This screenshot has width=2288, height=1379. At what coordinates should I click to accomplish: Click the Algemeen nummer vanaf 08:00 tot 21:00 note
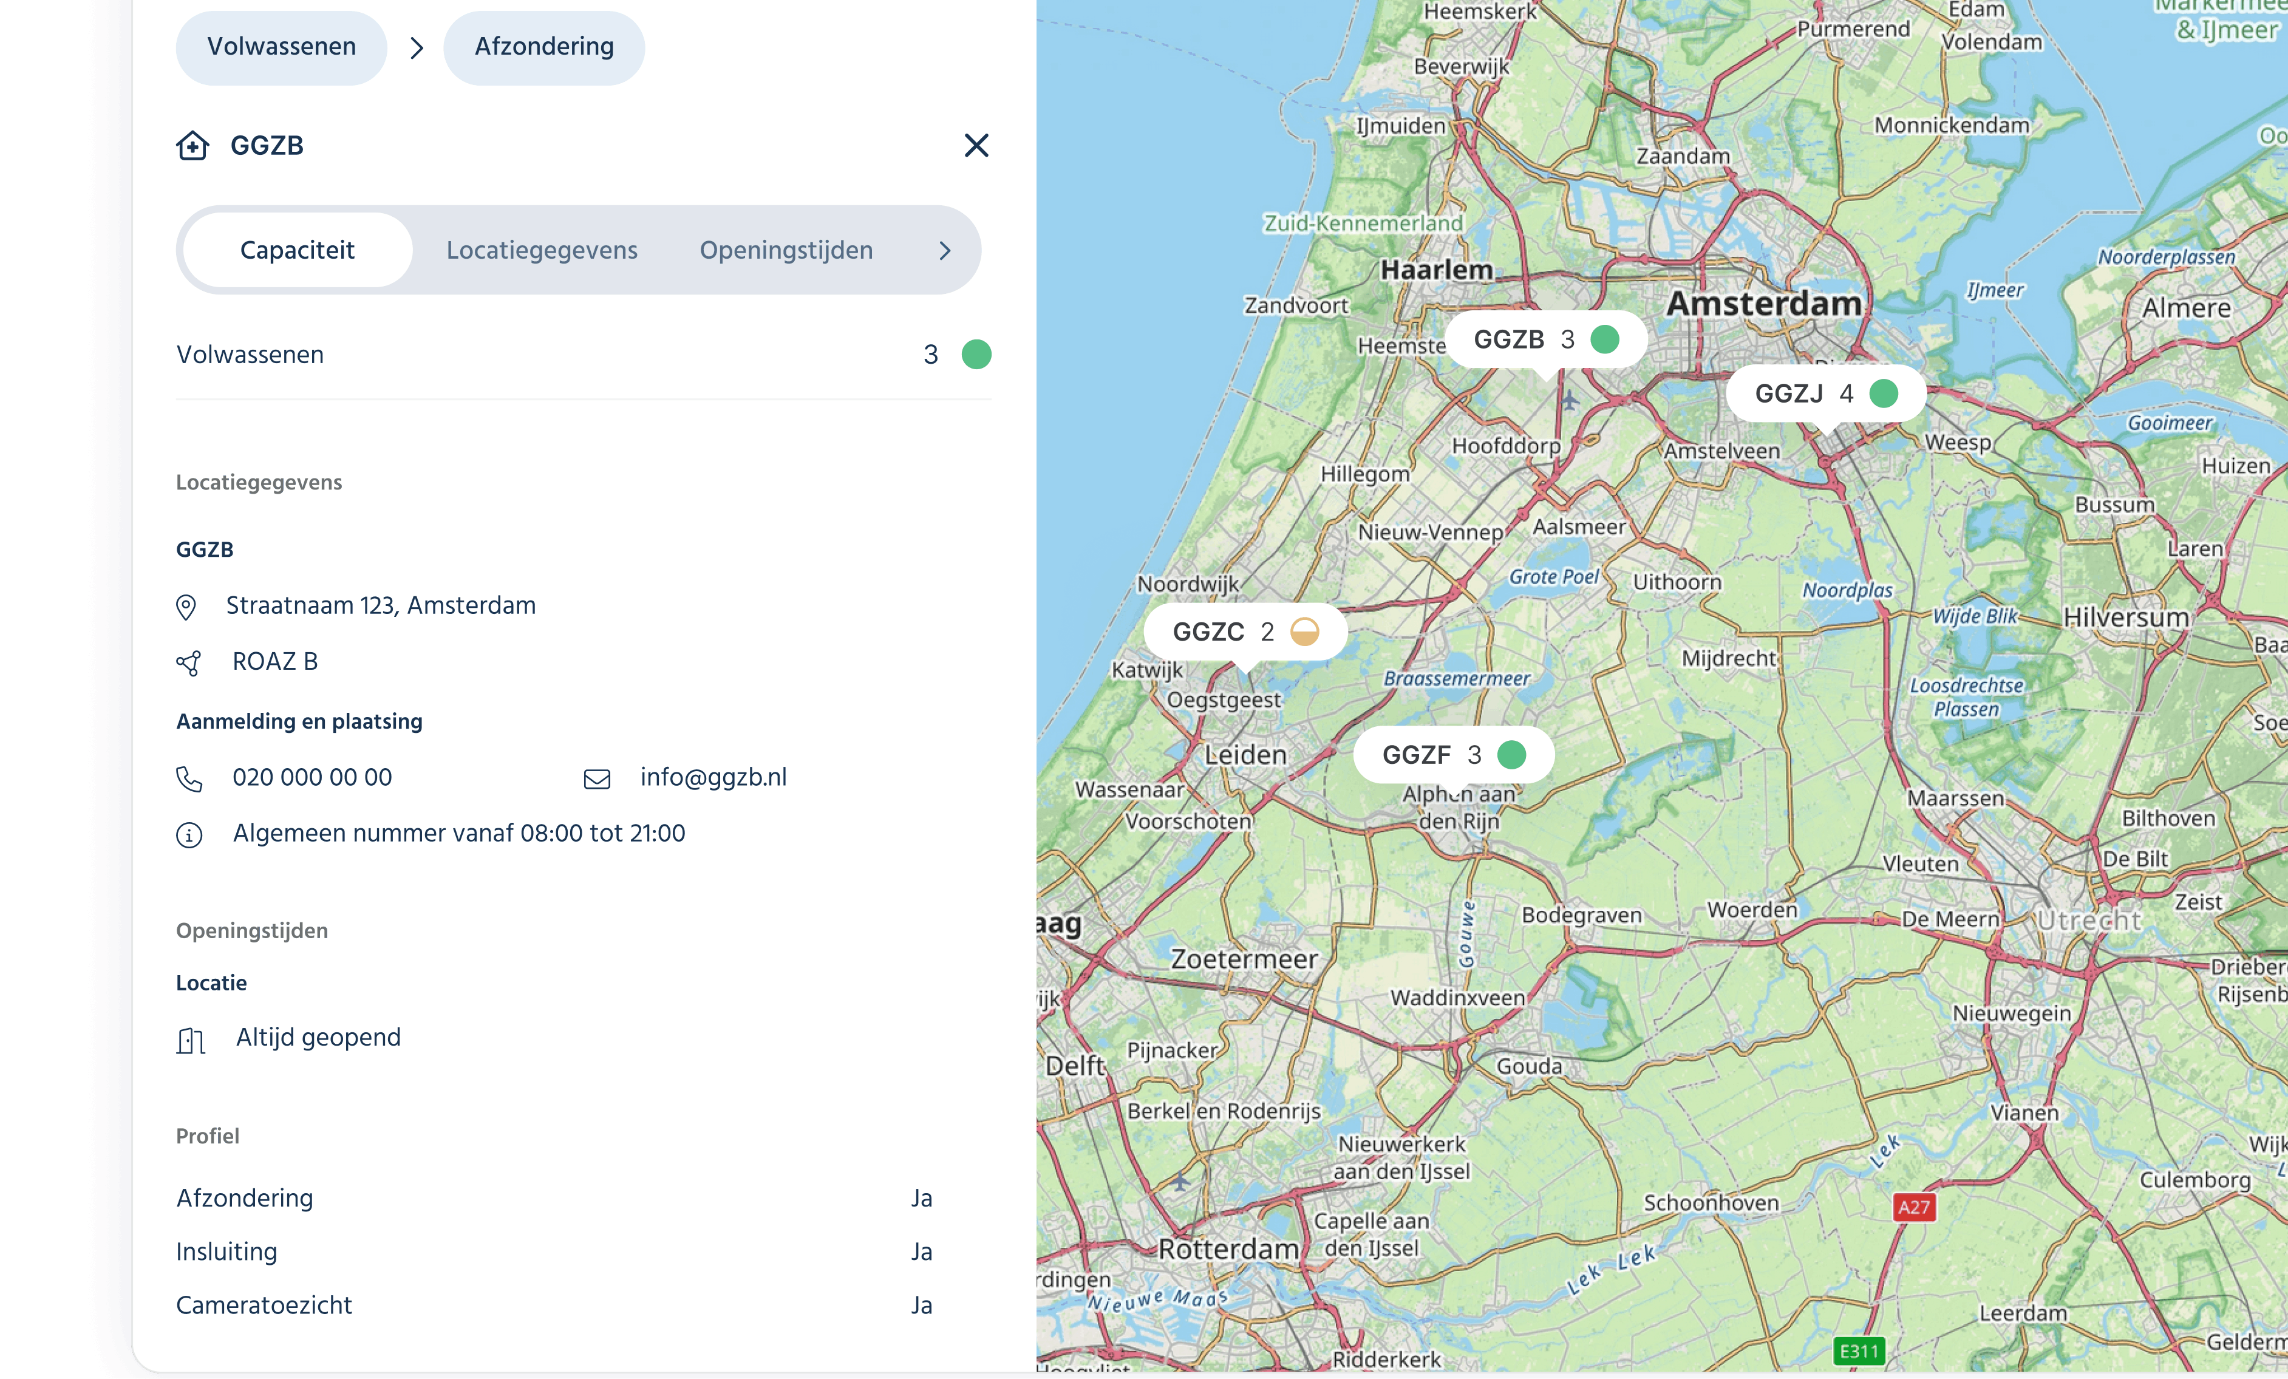pos(458,833)
